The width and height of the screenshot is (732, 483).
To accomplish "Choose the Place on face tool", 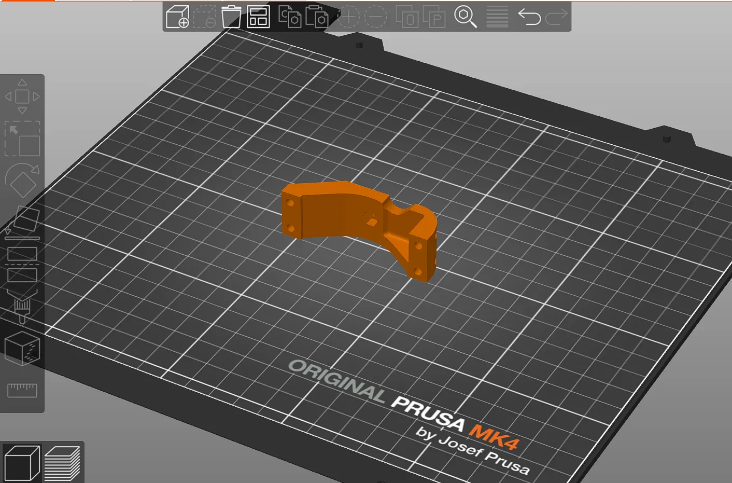I will coord(22,222).
